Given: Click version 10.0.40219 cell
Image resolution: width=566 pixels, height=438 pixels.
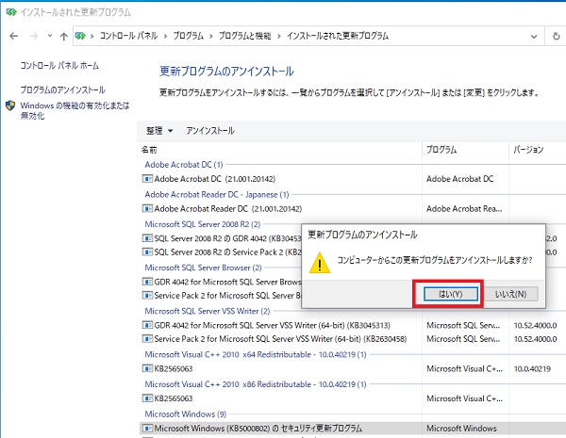Looking at the screenshot, I should coord(532,369).
